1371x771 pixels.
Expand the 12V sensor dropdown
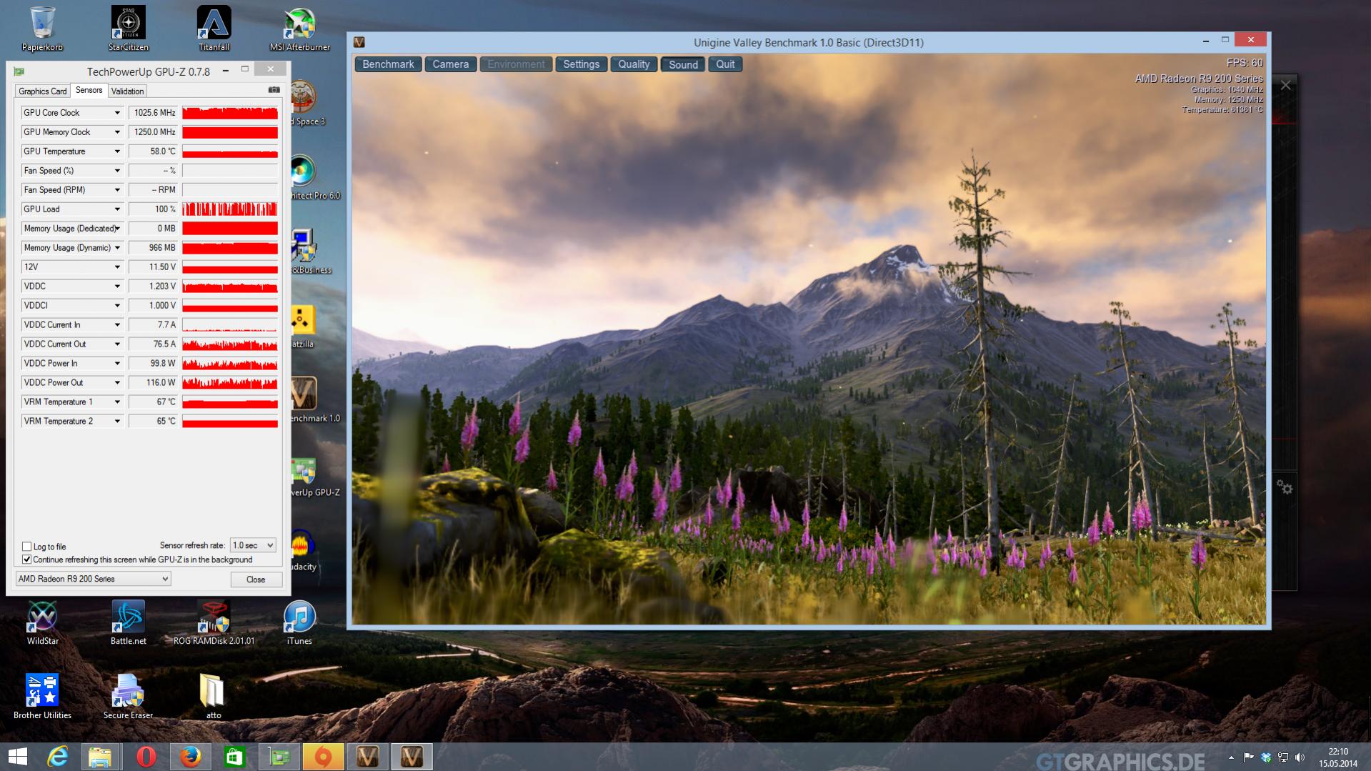(117, 267)
